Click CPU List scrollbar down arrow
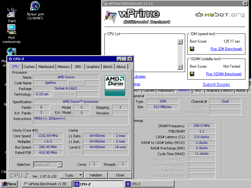 (180, 67)
